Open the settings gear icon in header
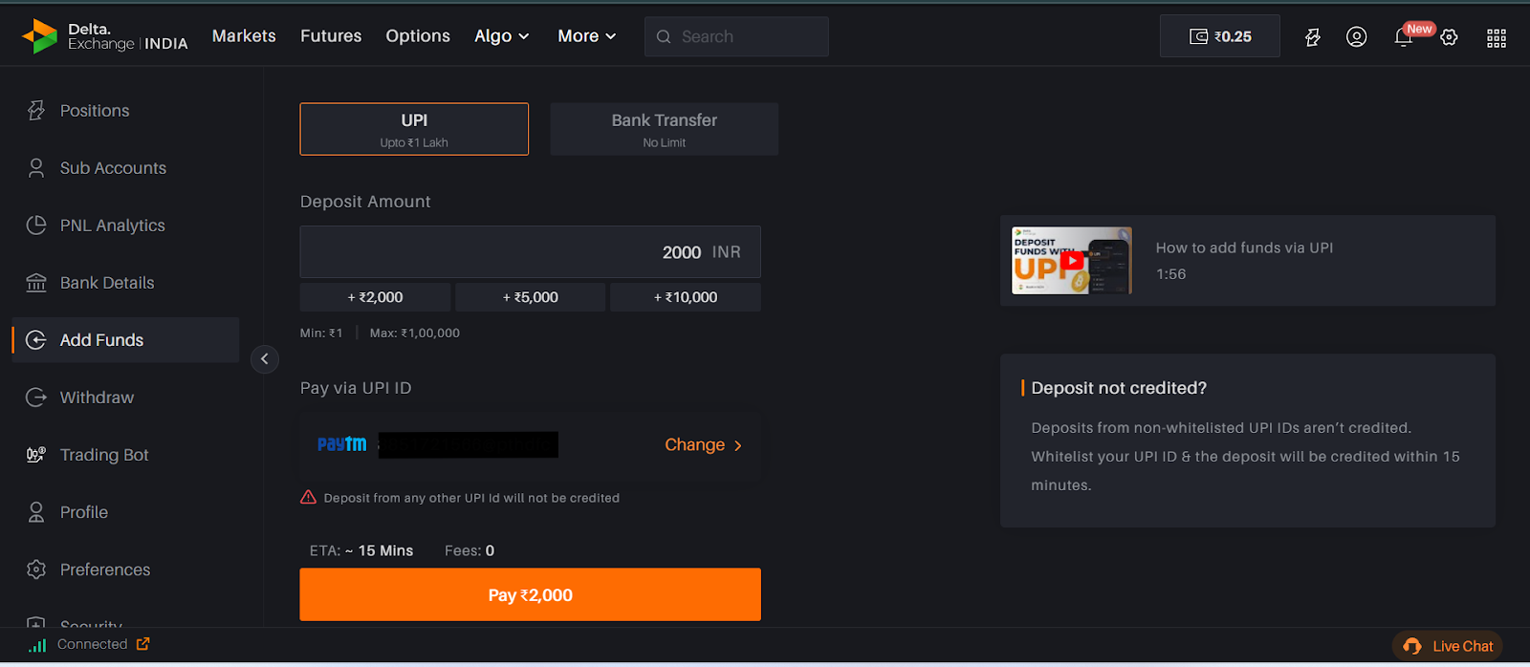Screen dimensions: 1530x667 point(1450,37)
